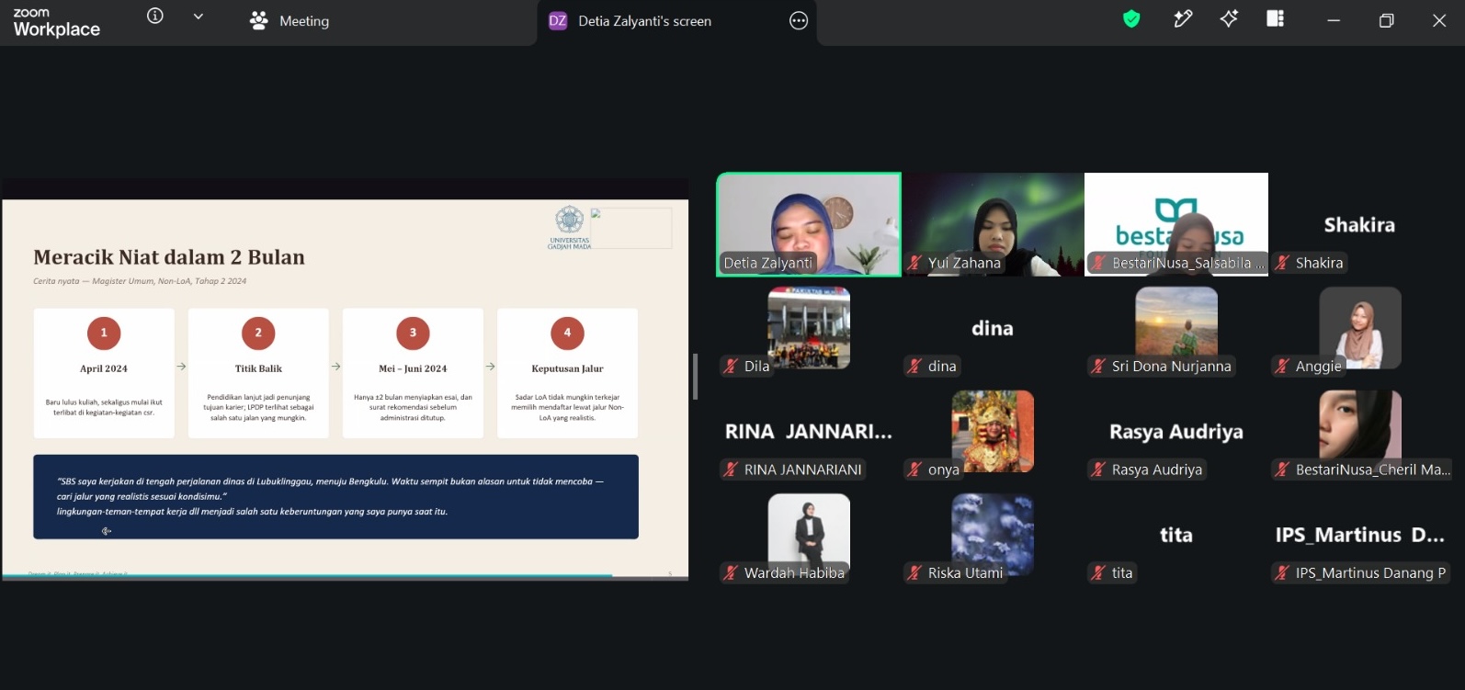Image resolution: width=1465 pixels, height=690 pixels.
Task: Click the Universitas Gadjah Mada logo
Action: tap(570, 228)
